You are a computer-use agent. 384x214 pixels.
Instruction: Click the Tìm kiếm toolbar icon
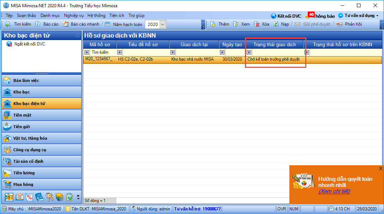tap(8, 24)
